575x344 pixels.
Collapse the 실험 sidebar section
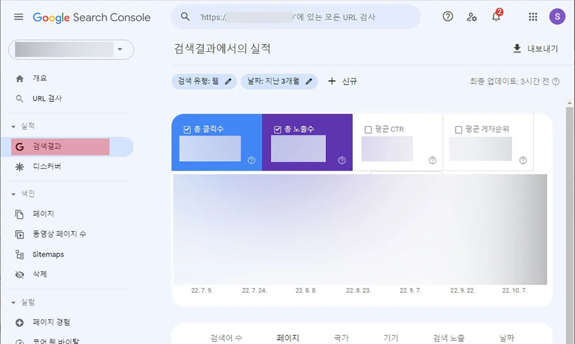[x=13, y=302]
